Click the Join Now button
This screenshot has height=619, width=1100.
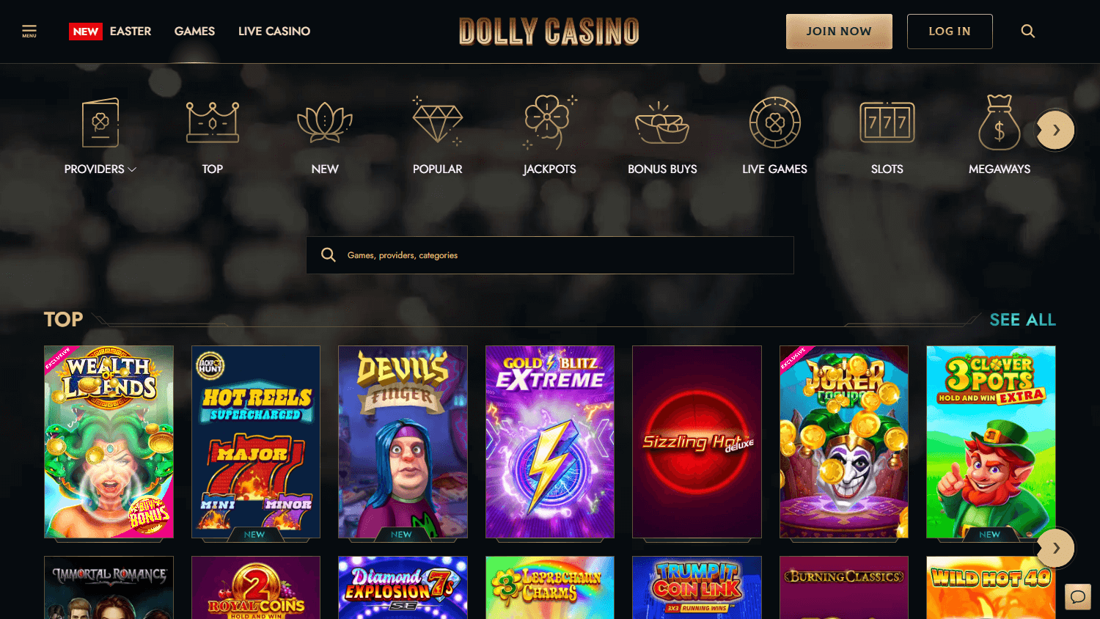click(839, 32)
